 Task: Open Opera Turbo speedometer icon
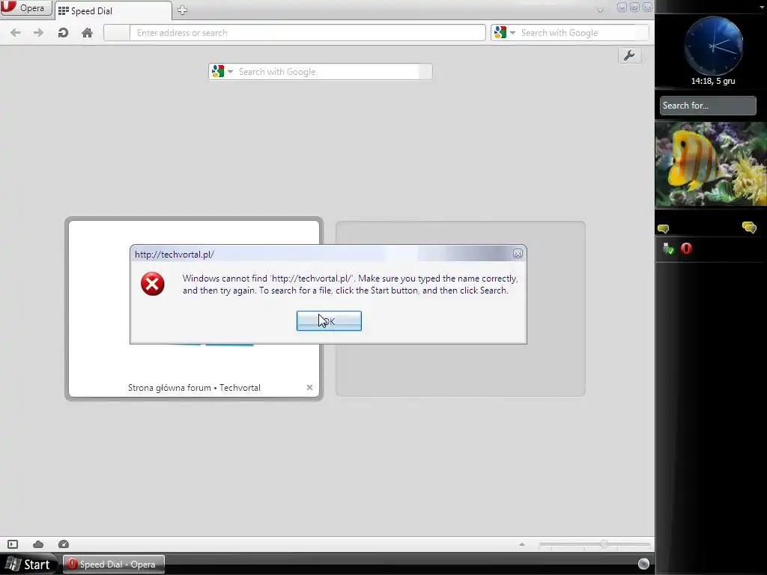pos(64,544)
